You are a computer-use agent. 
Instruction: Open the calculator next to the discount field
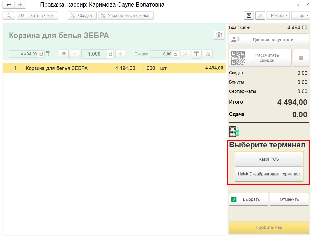(175, 54)
